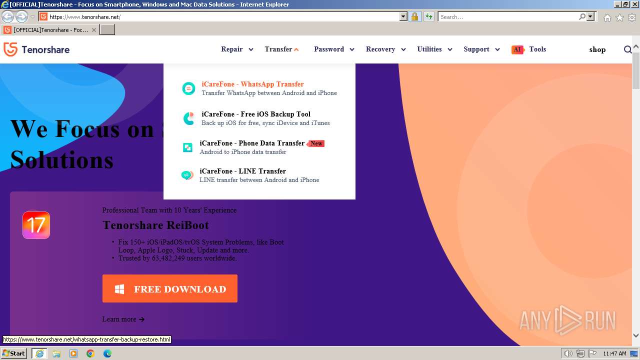This screenshot has height=360, width=640.
Task: Open the shop link in header
Action: coord(597,49)
